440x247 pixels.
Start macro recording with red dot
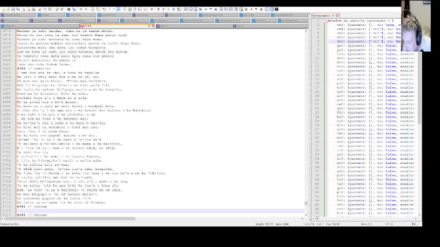[x=158, y=9]
